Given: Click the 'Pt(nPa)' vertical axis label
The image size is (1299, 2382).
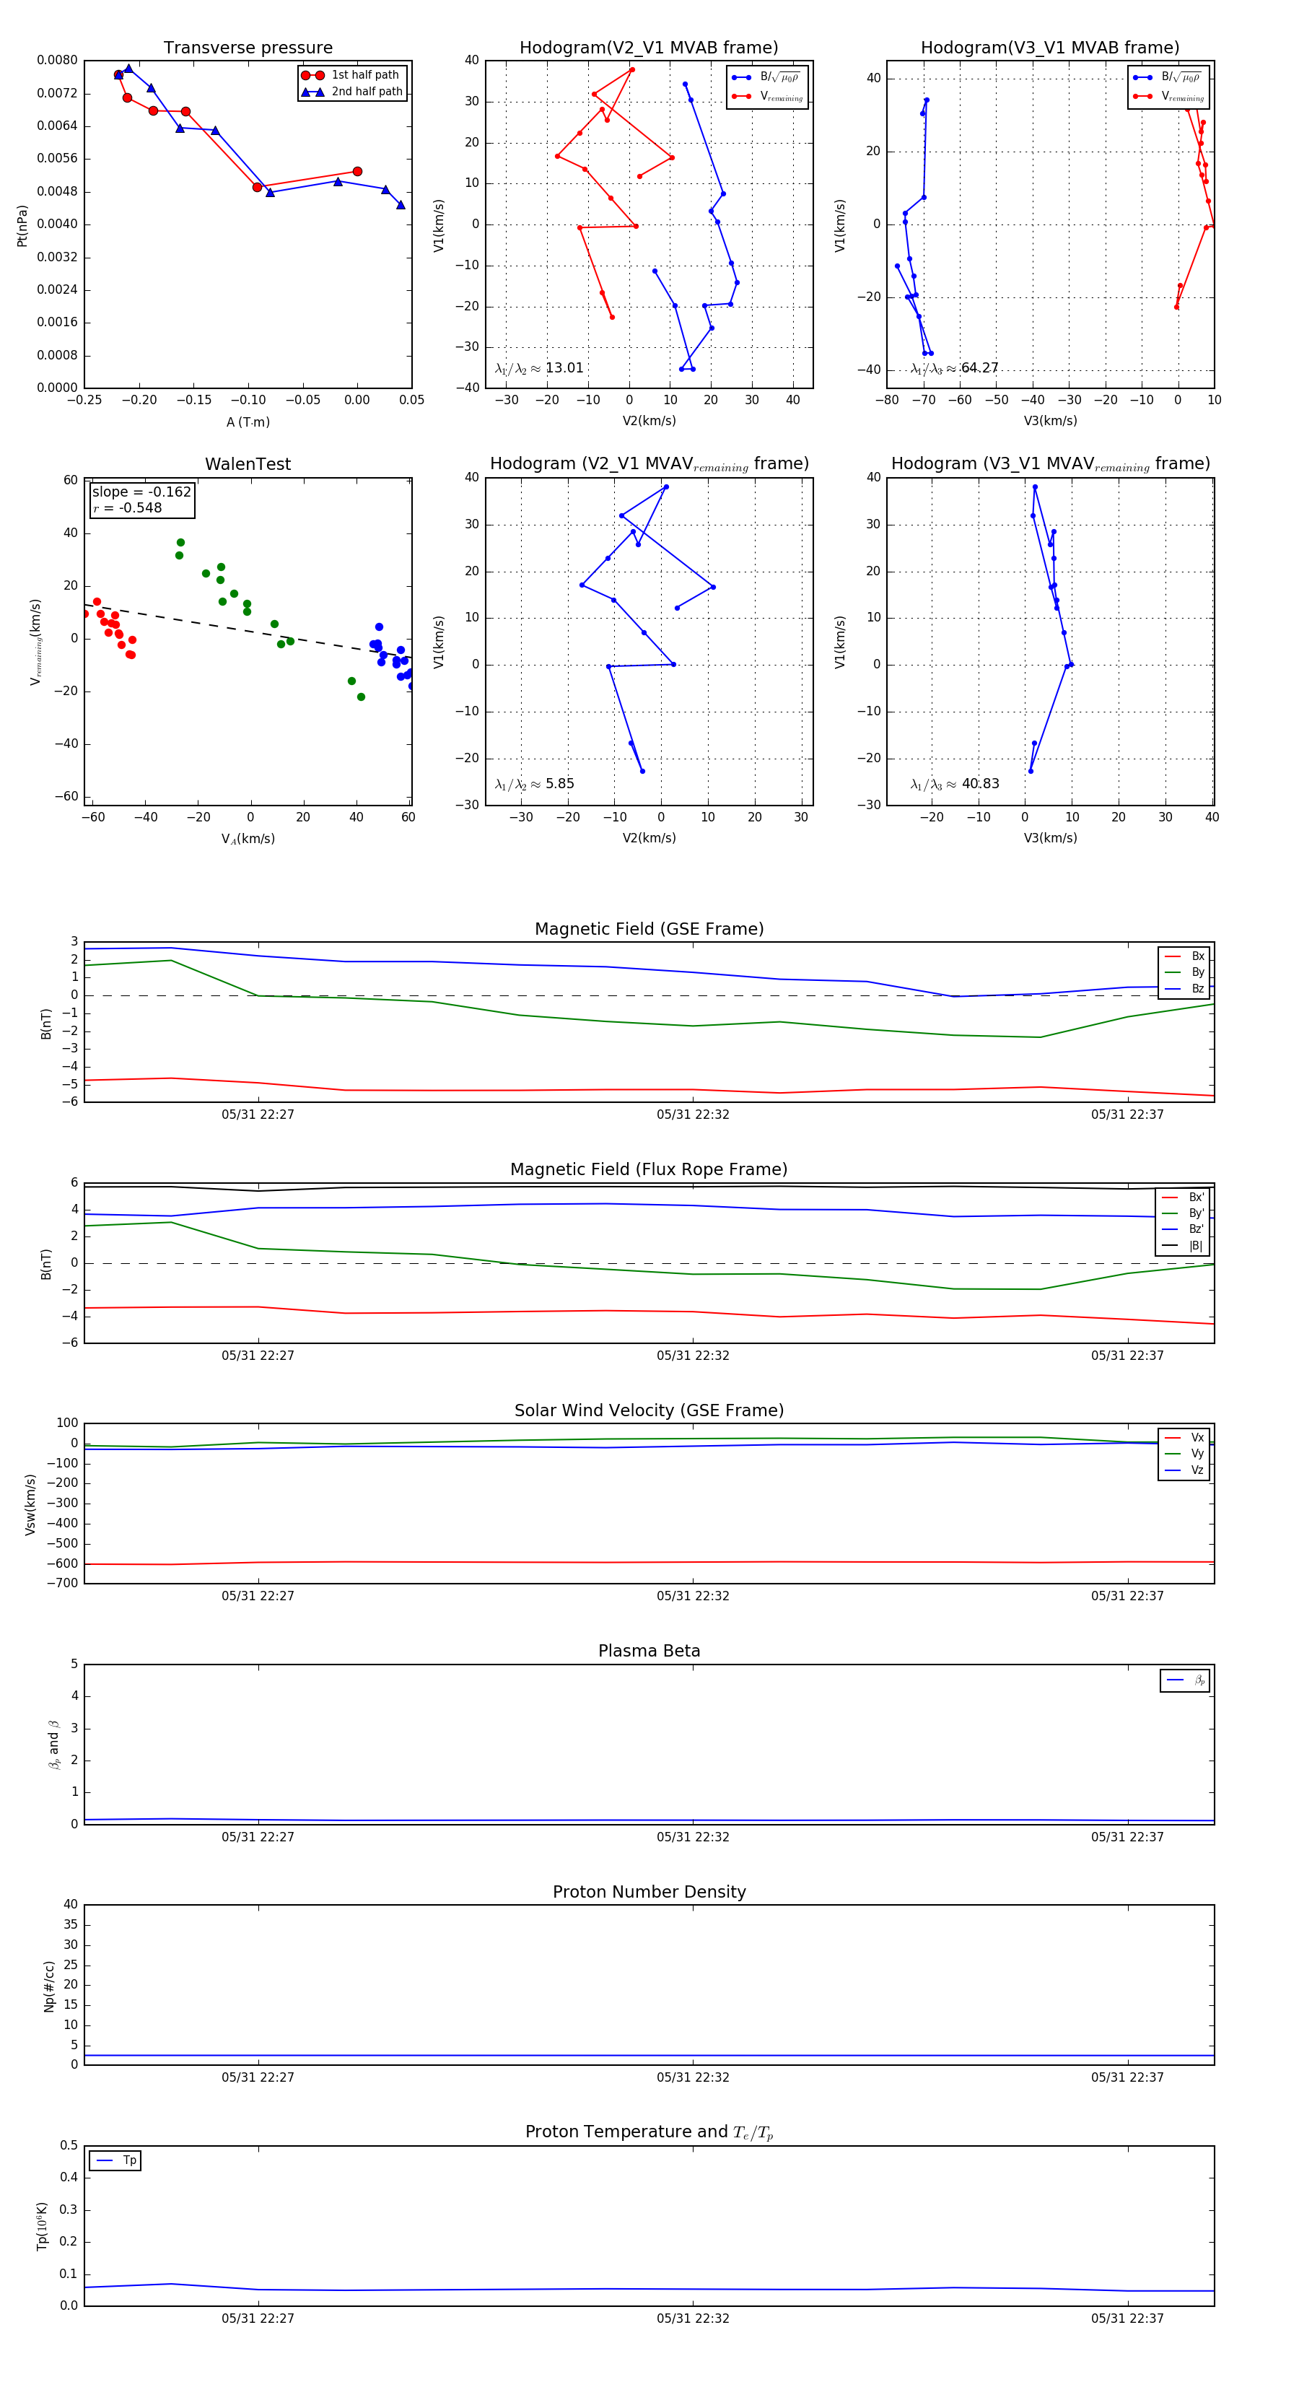Looking at the screenshot, I should point(22,226).
